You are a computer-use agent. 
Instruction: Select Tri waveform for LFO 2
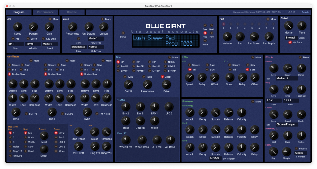coord(230,69)
